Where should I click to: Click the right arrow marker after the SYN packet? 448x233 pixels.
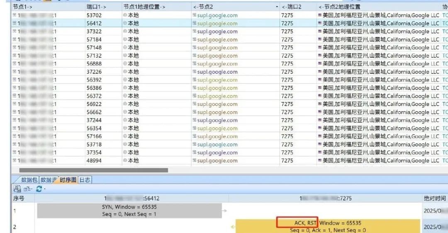click(224, 211)
